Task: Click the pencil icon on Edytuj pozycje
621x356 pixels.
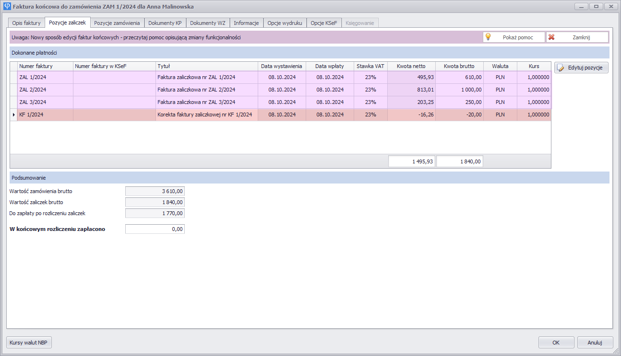Action: point(561,68)
